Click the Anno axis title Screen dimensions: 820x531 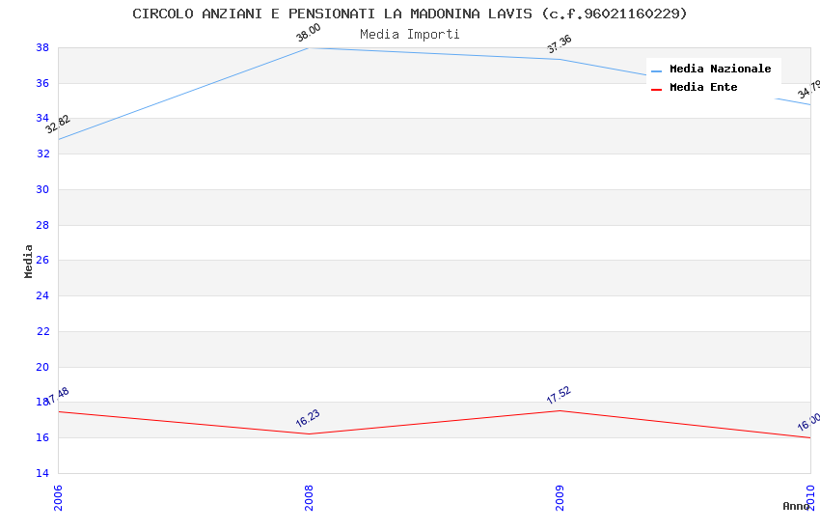pyautogui.click(x=796, y=506)
